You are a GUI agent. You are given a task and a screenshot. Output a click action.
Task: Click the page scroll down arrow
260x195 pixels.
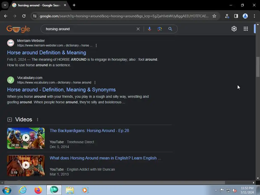pos(258,178)
